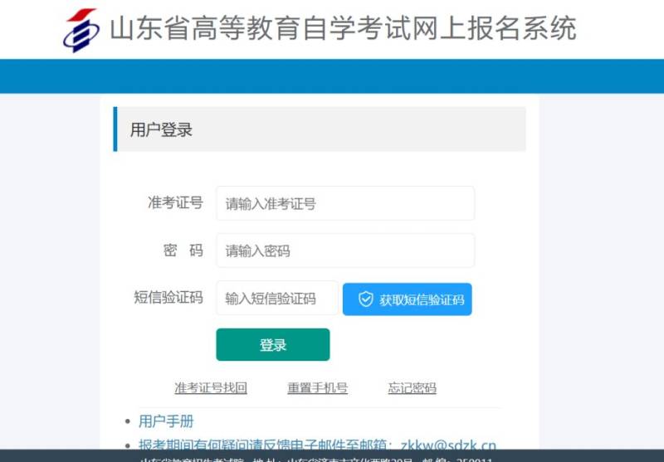Image resolution: width=664 pixels, height=462 pixels.
Task: Click the 山东省高等教育自学考试网上报名系统 page title
Action: [343, 29]
